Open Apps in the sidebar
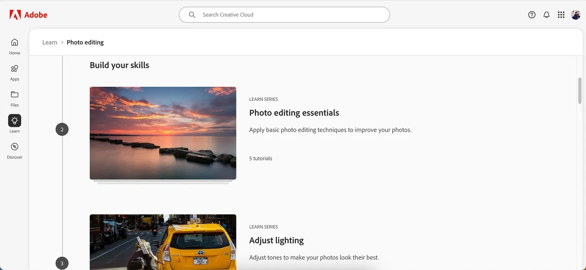Image resolution: width=586 pixels, height=270 pixels. pyautogui.click(x=14, y=72)
